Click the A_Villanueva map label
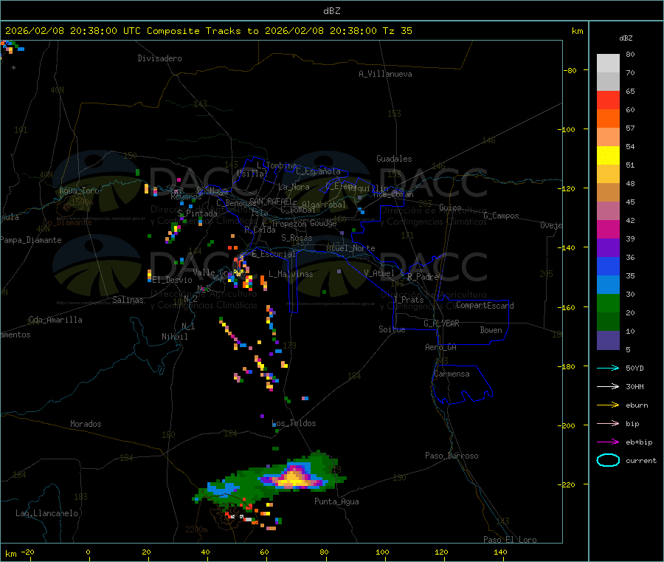This screenshot has height=562, width=664. pyautogui.click(x=385, y=74)
